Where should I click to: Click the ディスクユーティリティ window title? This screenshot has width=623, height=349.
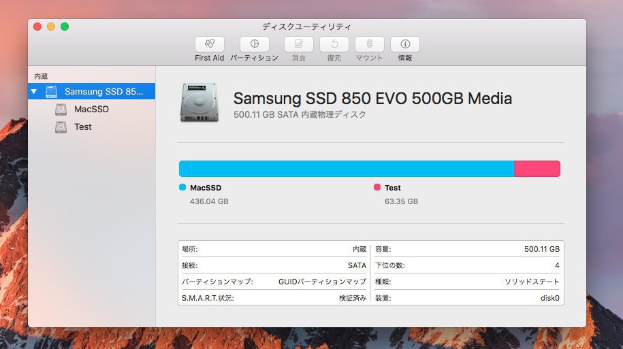tap(306, 27)
